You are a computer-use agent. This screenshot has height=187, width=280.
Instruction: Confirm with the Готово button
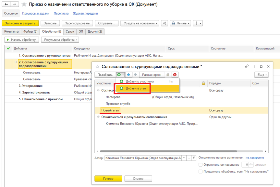108,179
